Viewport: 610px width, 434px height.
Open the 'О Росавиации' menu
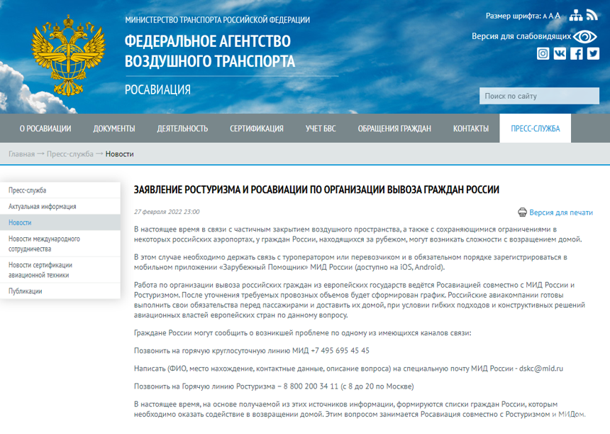pos(45,129)
